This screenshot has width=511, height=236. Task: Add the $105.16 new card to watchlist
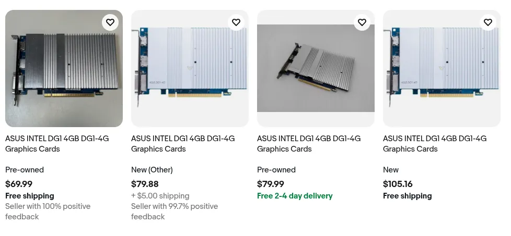pos(488,22)
